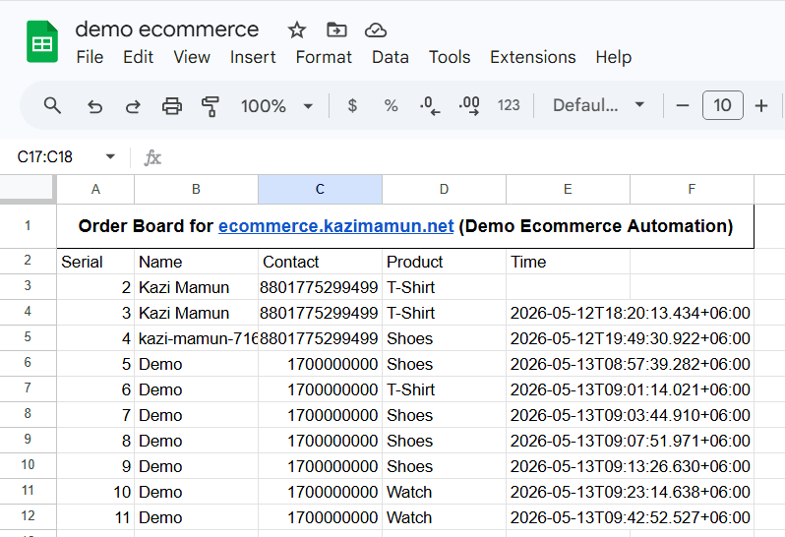Click the font size field showing 10
The width and height of the screenshot is (785, 537).
[722, 105]
